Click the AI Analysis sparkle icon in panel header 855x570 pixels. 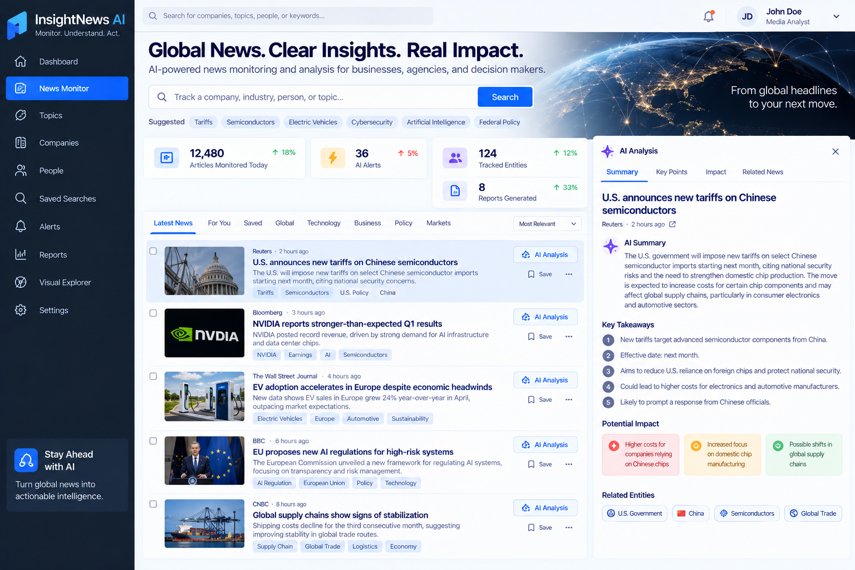coord(608,151)
